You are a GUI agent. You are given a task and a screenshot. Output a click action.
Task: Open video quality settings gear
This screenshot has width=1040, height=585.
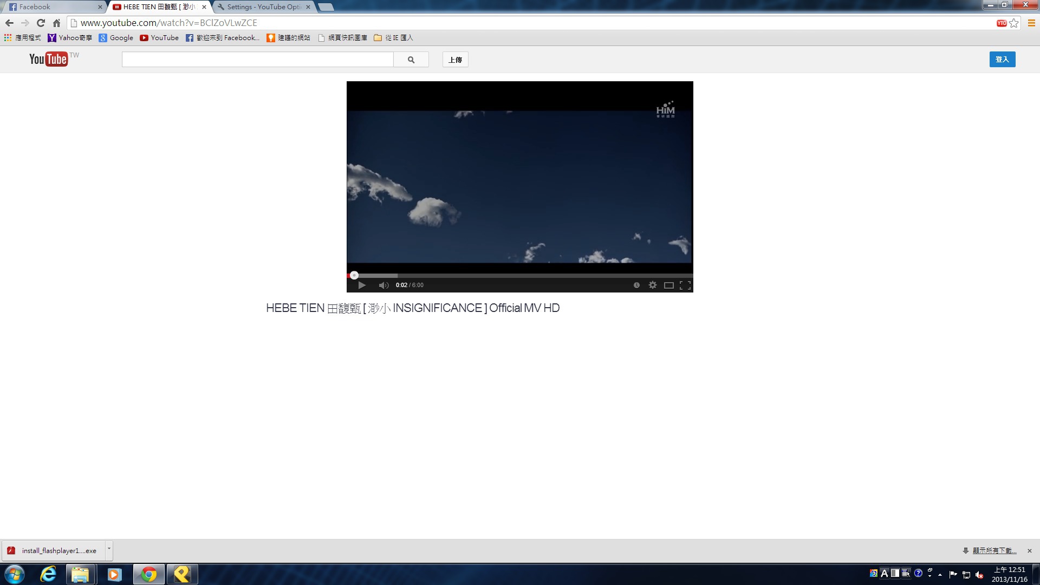click(x=653, y=285)
